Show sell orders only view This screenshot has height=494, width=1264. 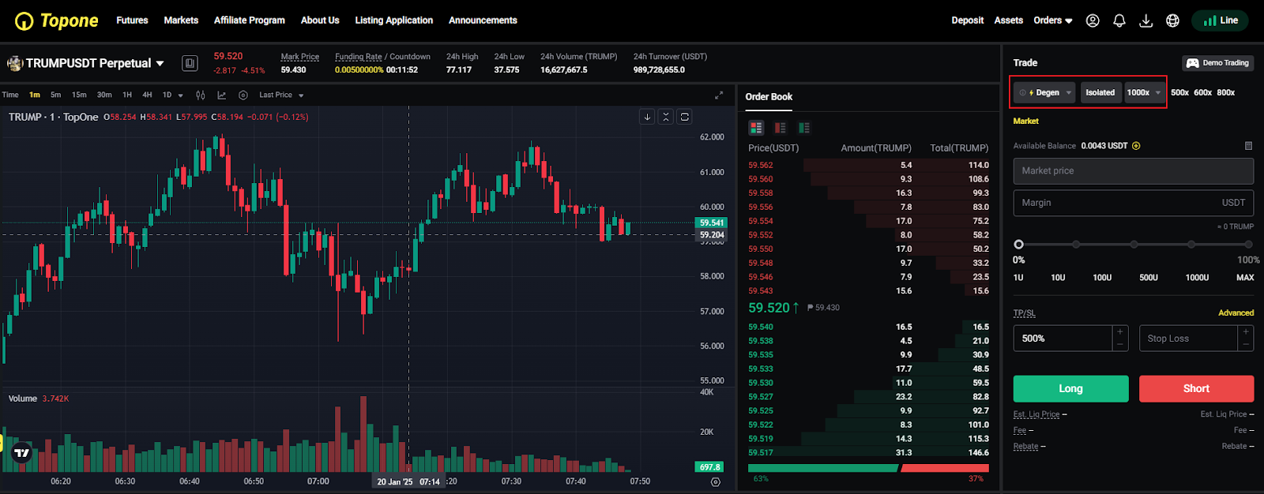click(x=781, y=128)
